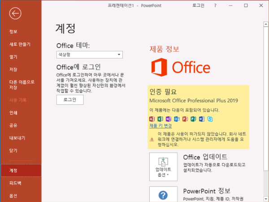Click the Office 업데이트 heading
The image size is (269, 202).
(205, 157)
